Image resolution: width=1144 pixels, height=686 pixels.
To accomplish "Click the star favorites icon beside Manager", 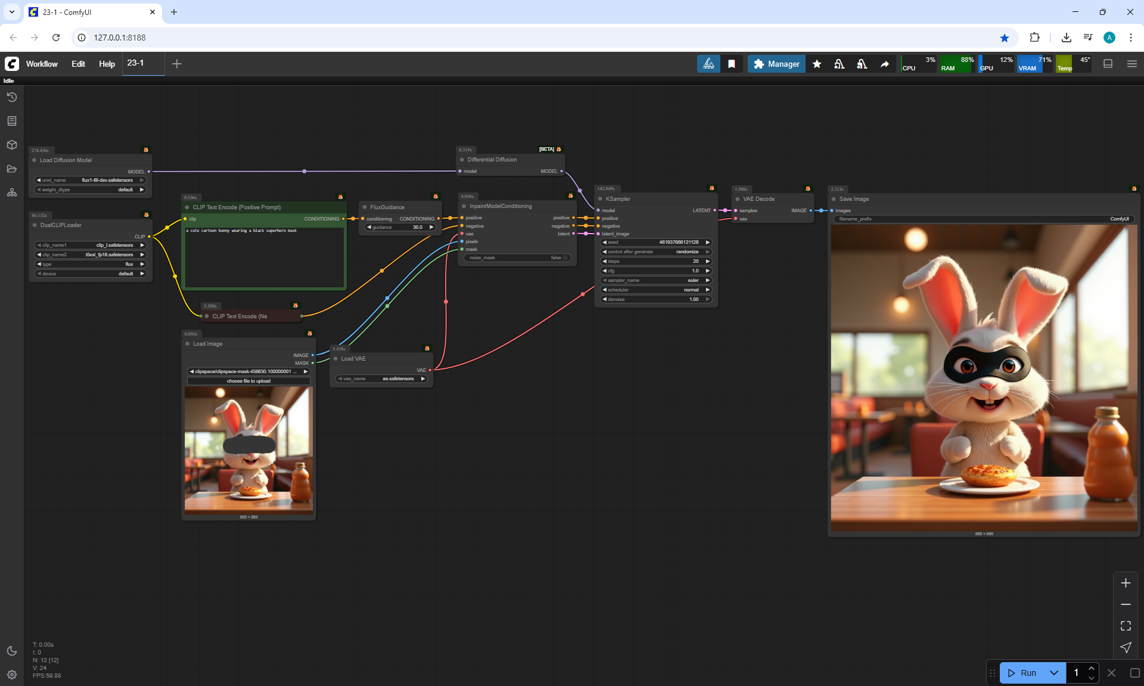I will coord(817,64).
